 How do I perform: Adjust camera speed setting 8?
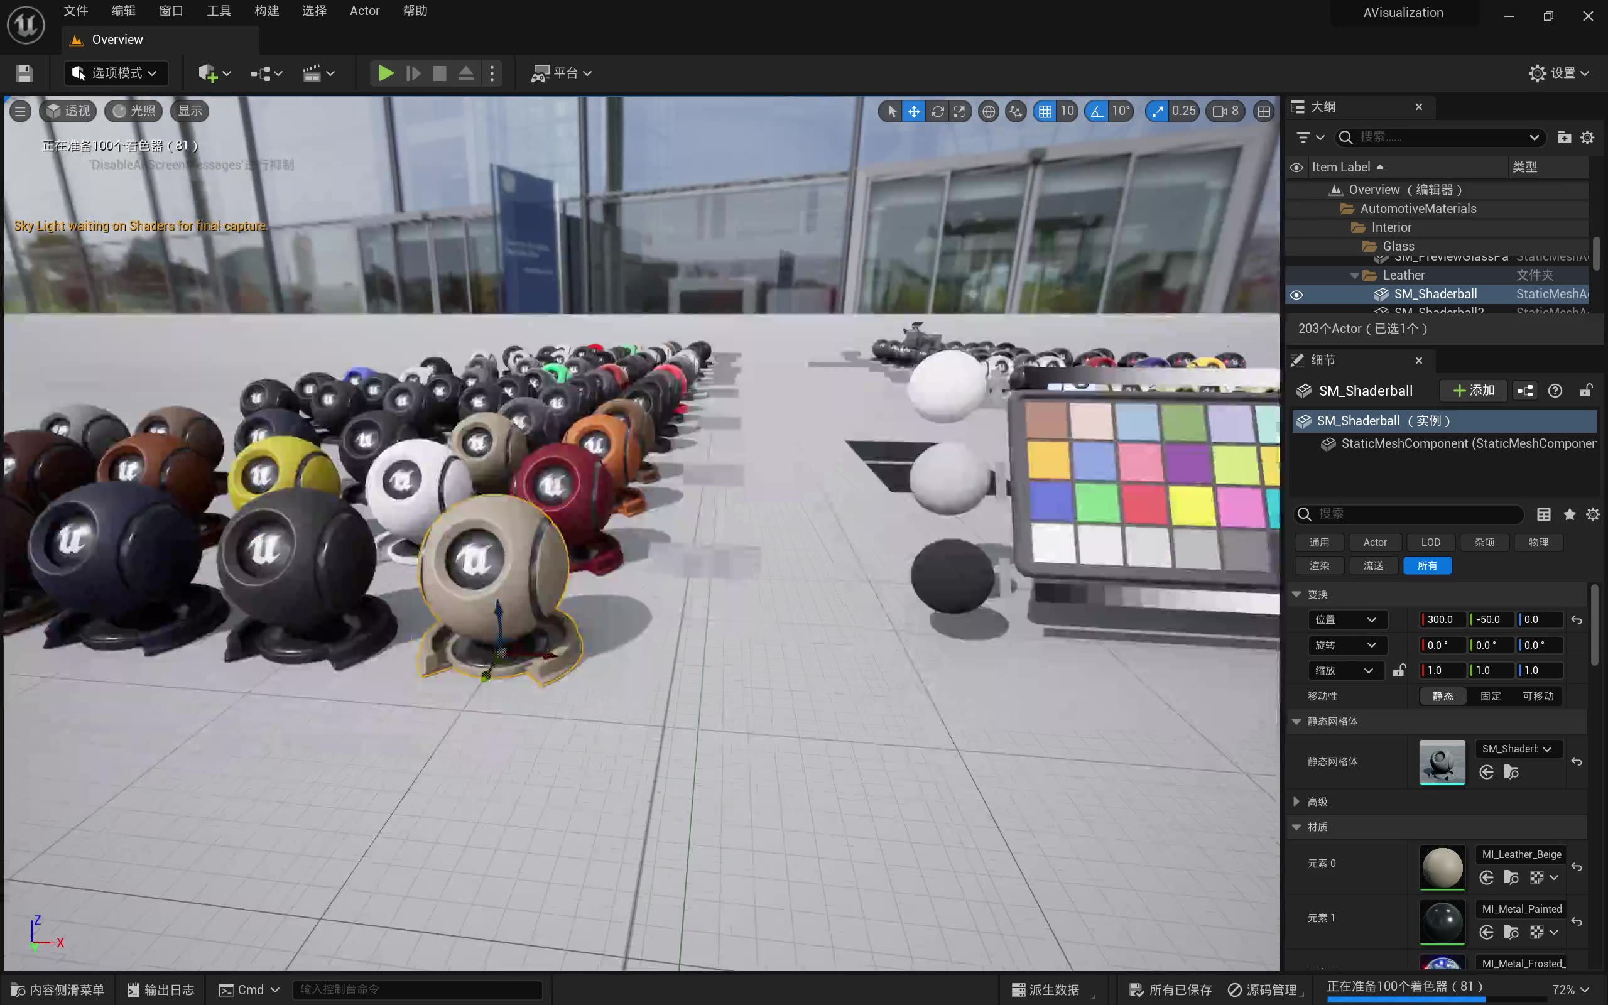(x=1226, y=111)
